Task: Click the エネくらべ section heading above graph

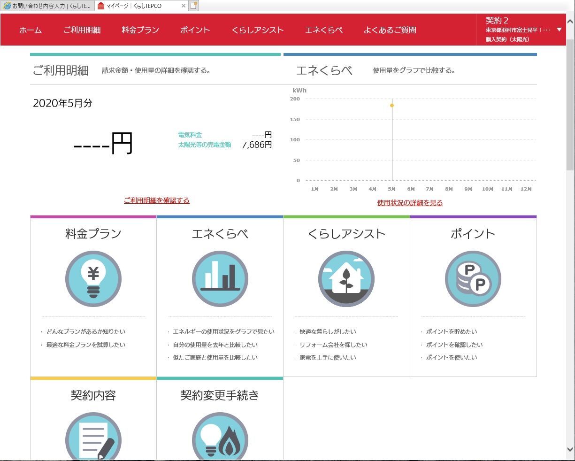Action: click(324, 70)
